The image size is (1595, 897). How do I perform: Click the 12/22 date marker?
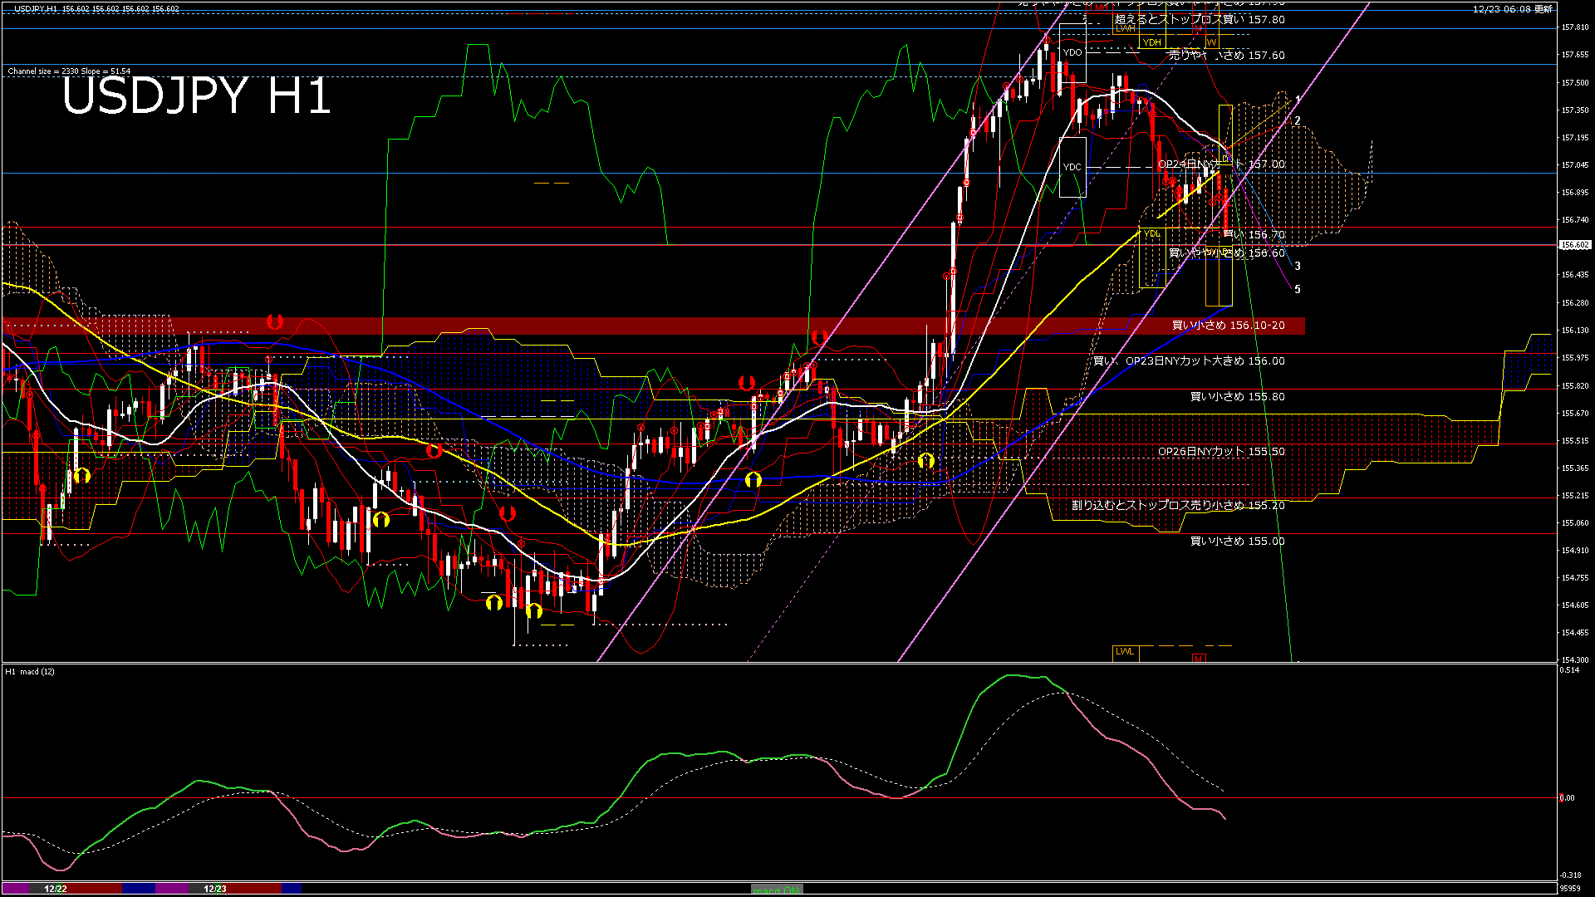(56, 889)
